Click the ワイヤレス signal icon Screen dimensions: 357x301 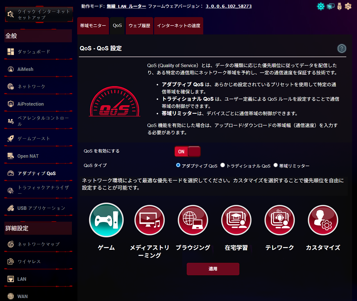[11, 262]
